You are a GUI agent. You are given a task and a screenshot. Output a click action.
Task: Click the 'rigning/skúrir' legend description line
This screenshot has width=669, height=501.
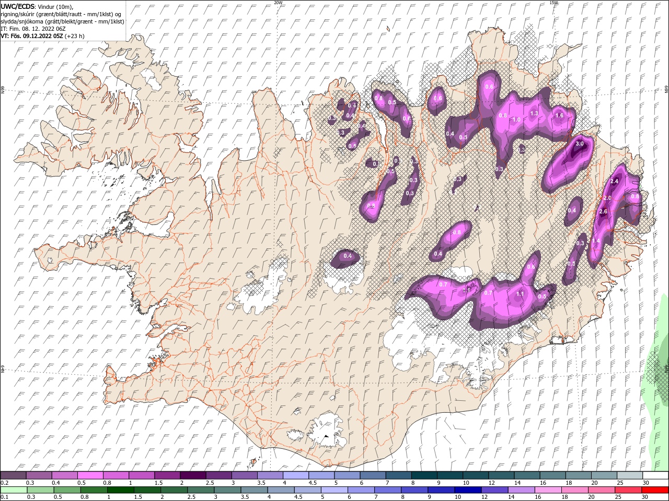tap(61, 14)
